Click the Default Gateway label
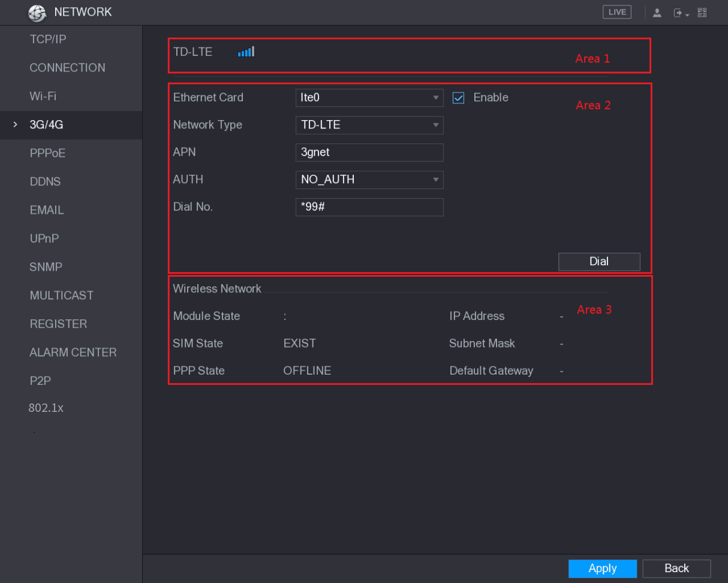The height and width of the screenshot is (583, 728). [x=491, y=371]
